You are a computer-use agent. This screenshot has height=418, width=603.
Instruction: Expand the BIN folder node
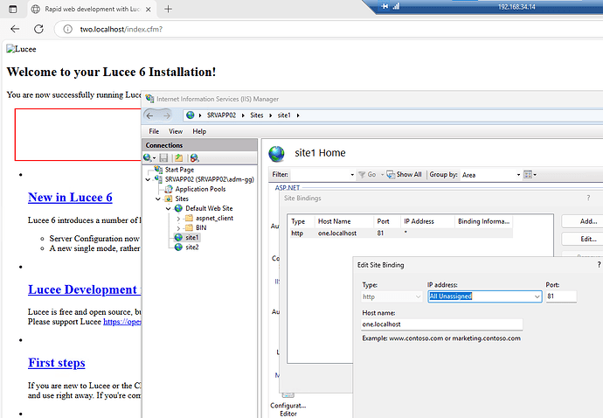178,228
